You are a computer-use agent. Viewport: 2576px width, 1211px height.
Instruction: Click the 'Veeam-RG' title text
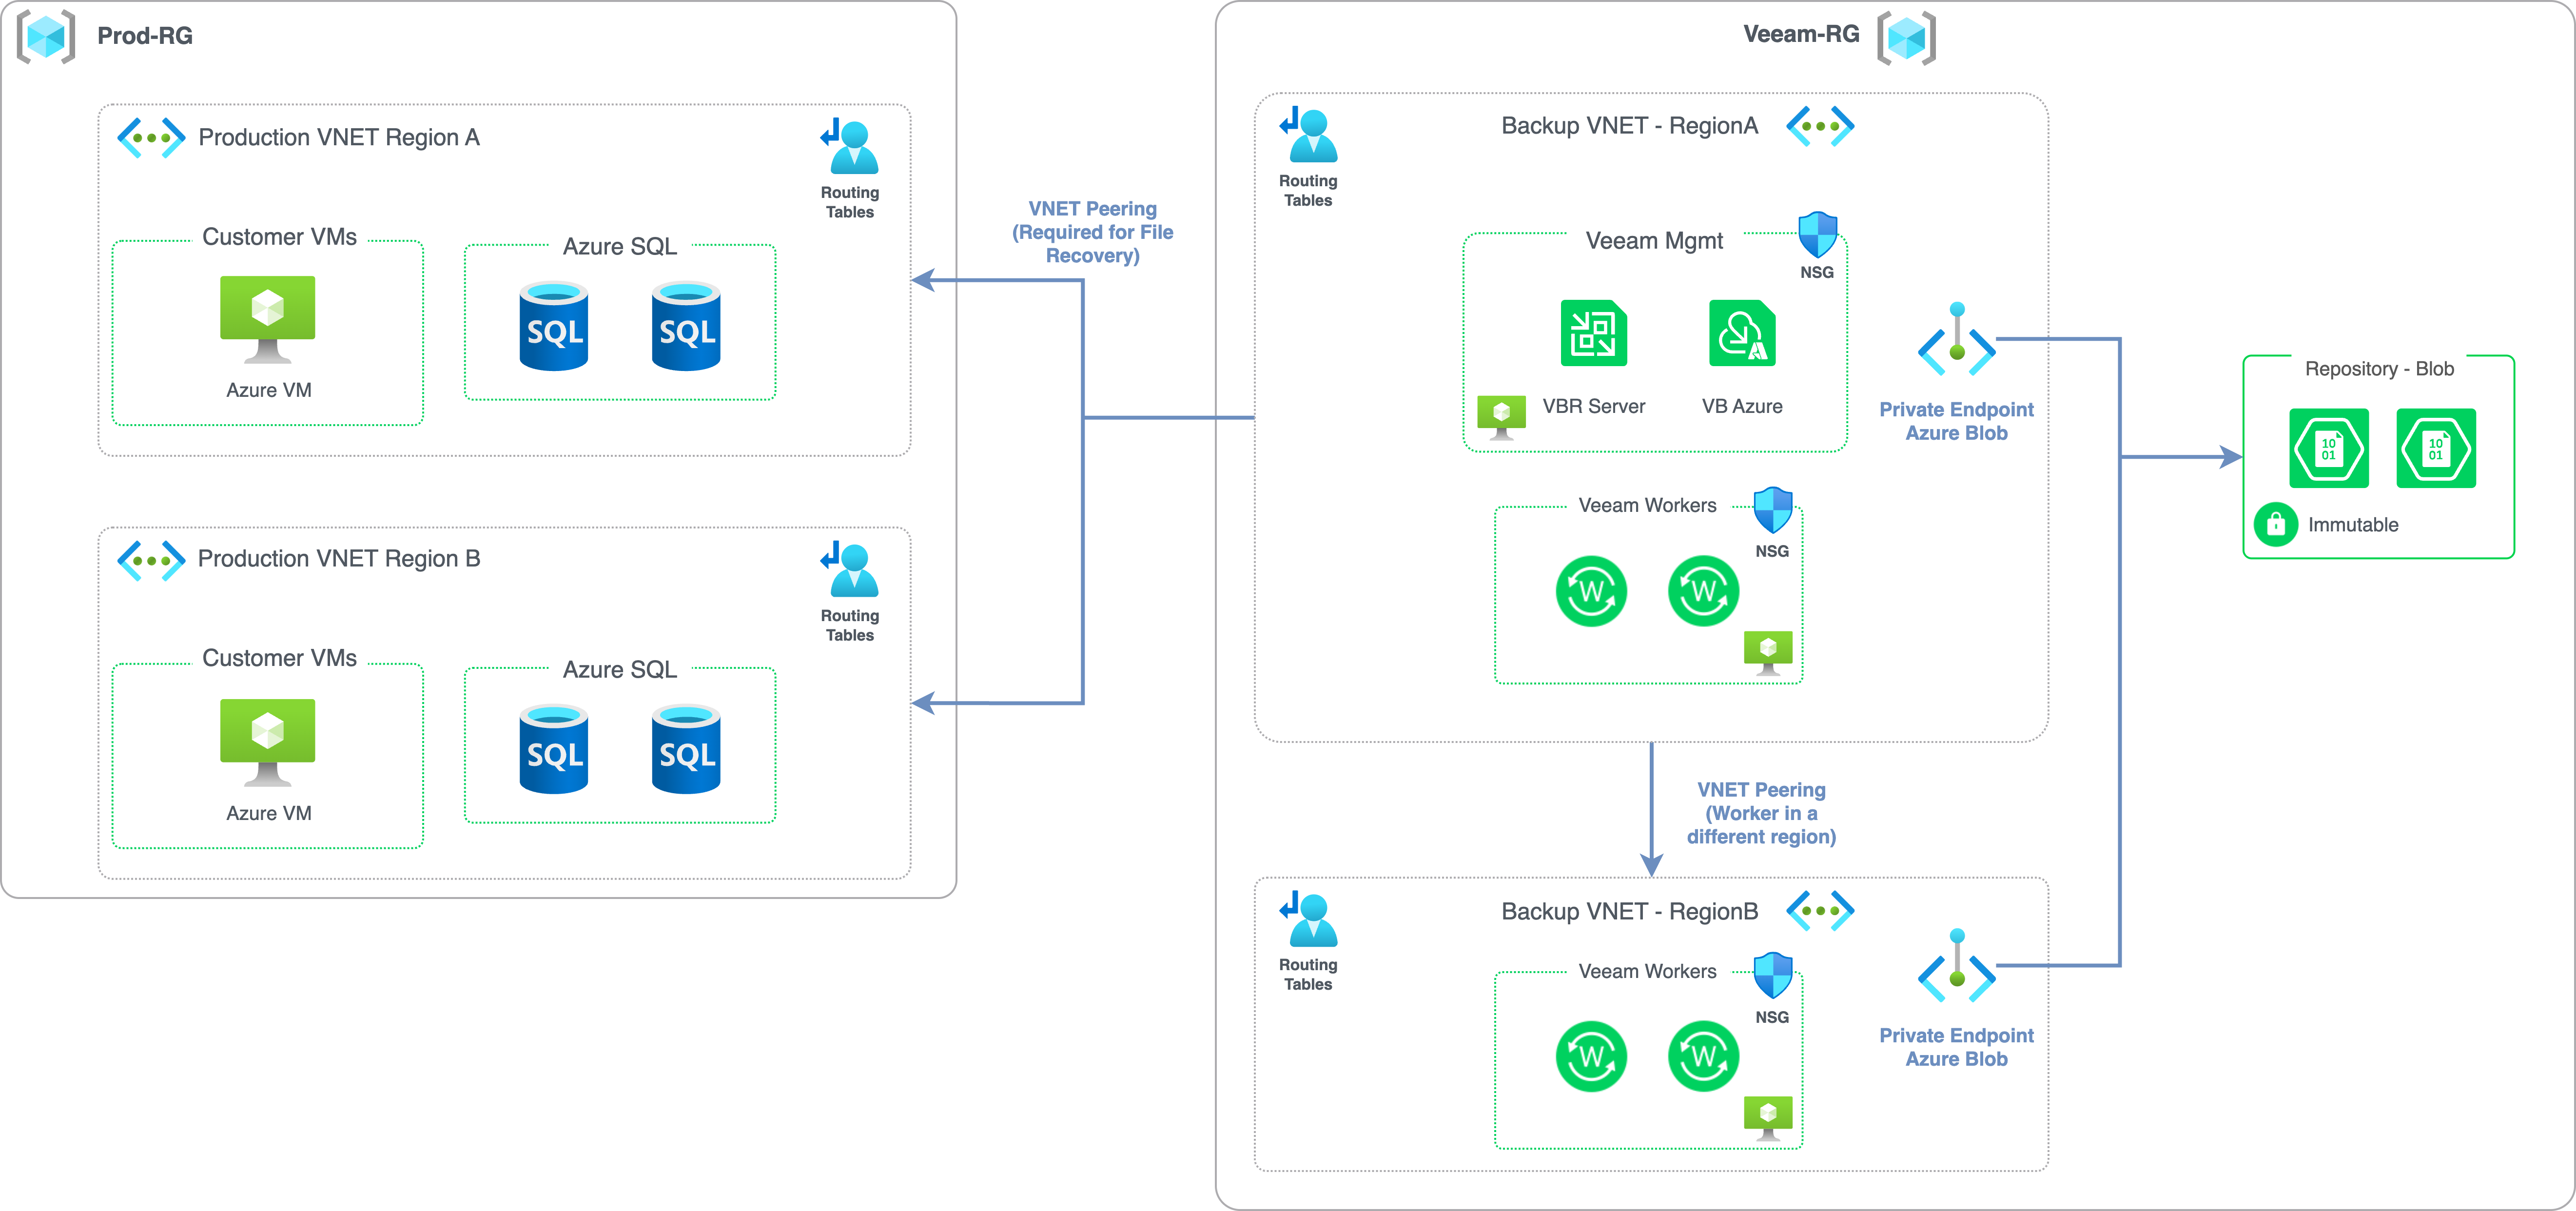[1801, 34]
